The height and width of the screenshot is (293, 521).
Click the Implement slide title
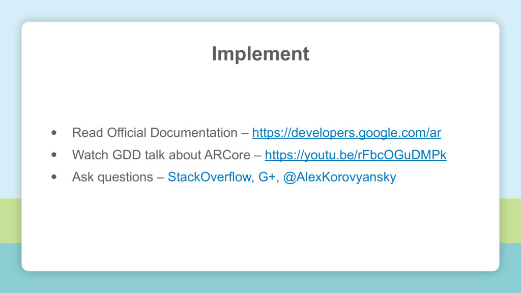pyautogui.click(x=260, y=54)
